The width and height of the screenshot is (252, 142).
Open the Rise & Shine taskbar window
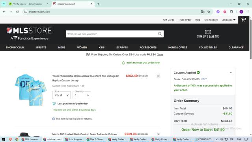pyautogui.click(x=96, y=139)
